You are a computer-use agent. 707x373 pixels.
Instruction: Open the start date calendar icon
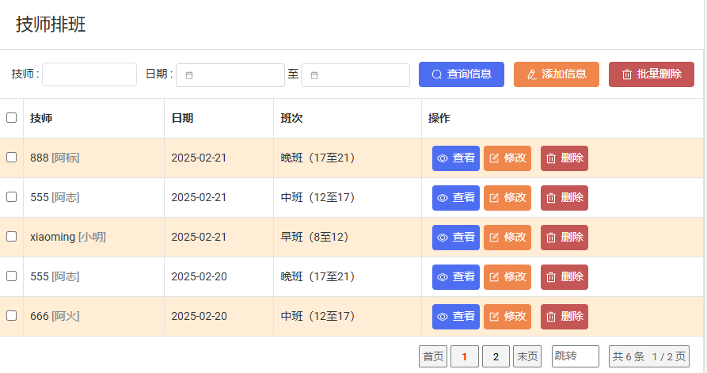(189, 75)
